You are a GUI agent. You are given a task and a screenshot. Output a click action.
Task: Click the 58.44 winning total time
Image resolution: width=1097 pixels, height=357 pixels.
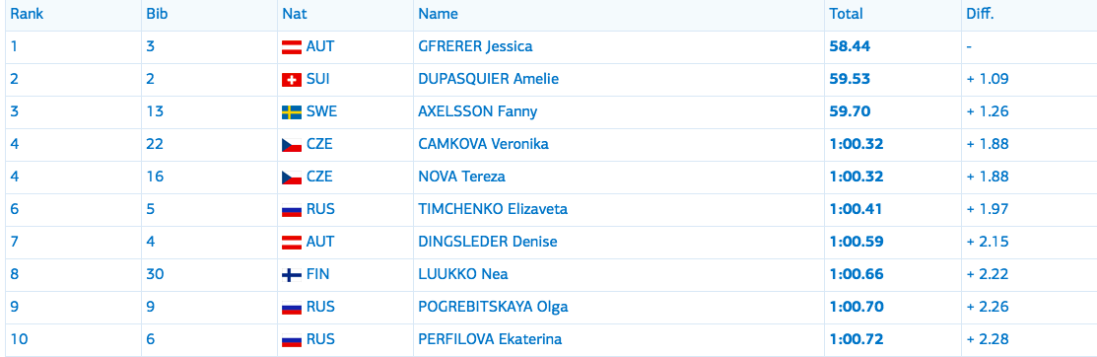850,46
